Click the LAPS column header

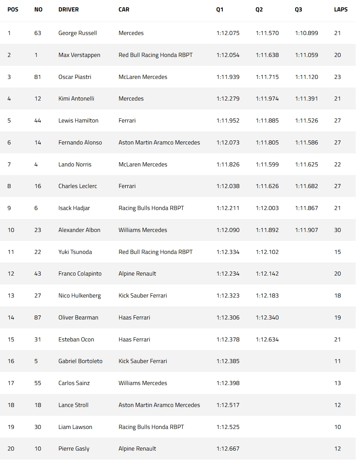point(340,10)
